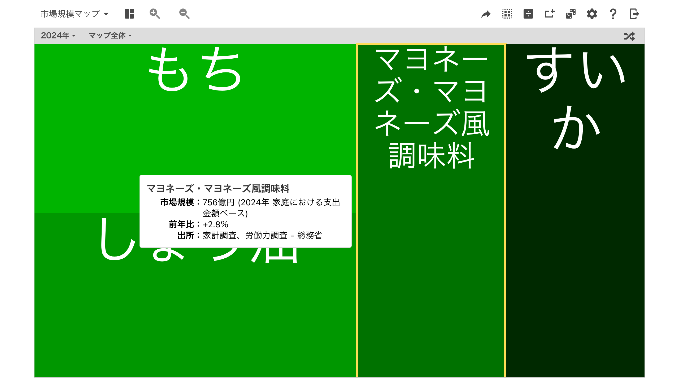679x382 pixels.
Task: Click the dice random icon
Action: tap(571, 14)
